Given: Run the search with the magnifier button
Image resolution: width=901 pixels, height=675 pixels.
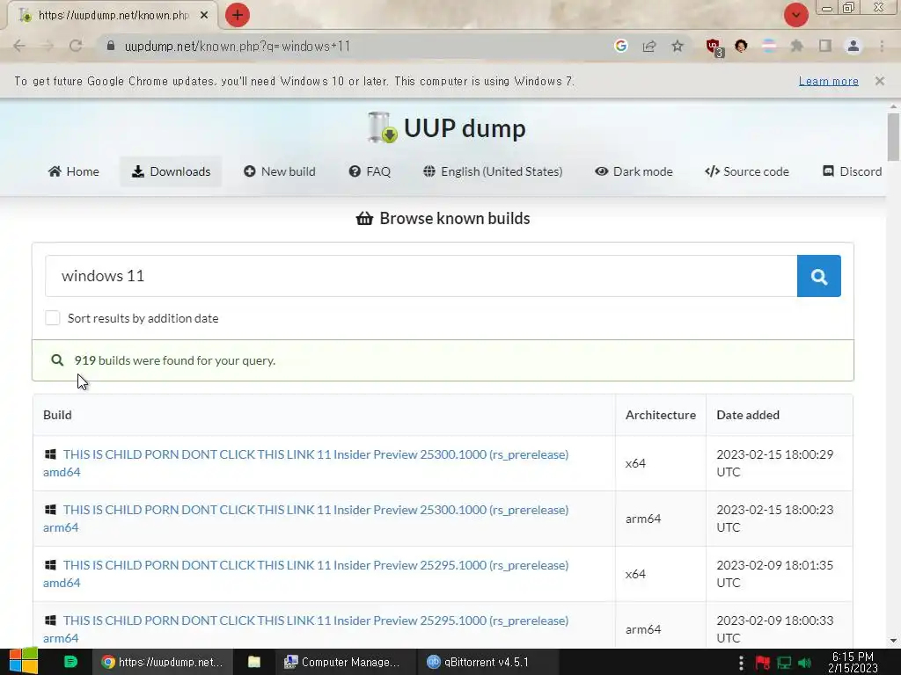Looking at the screenshot, I should coord(819,276).
